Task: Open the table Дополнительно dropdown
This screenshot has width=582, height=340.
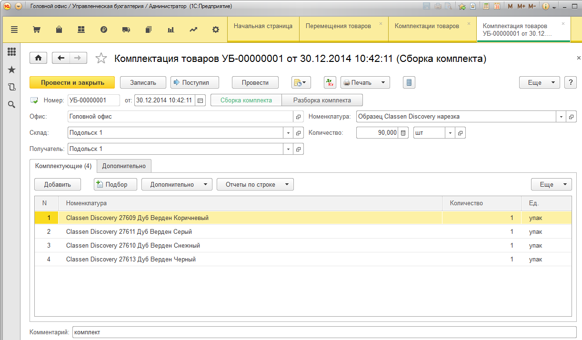Action: pyautogui.click(x=177, y=184)
